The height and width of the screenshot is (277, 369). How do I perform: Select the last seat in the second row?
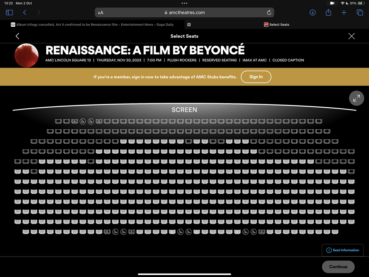click(327, 131)
